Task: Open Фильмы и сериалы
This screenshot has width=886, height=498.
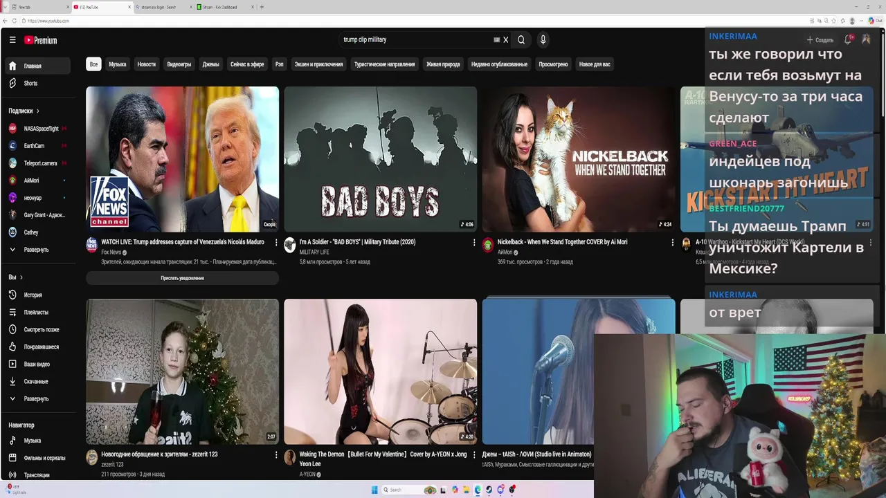Action: pos(36,458)
